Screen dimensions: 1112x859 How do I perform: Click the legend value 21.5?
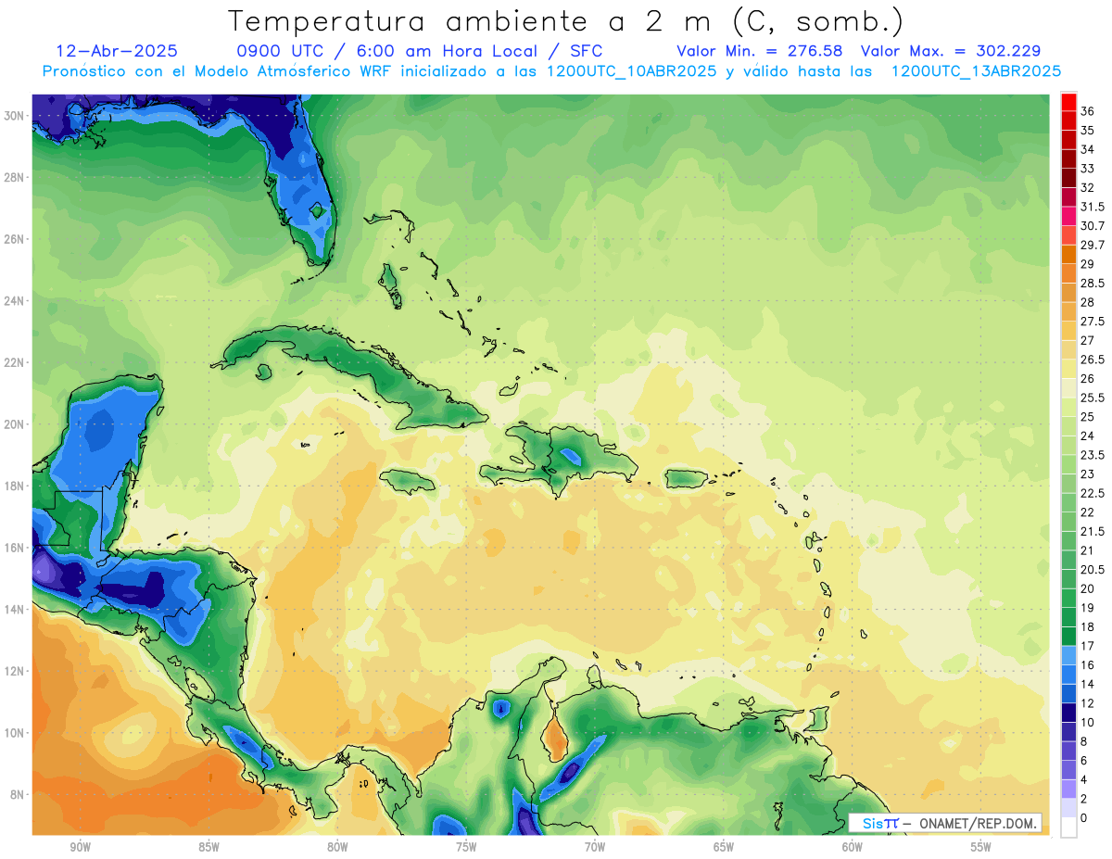click(1093, 531)
